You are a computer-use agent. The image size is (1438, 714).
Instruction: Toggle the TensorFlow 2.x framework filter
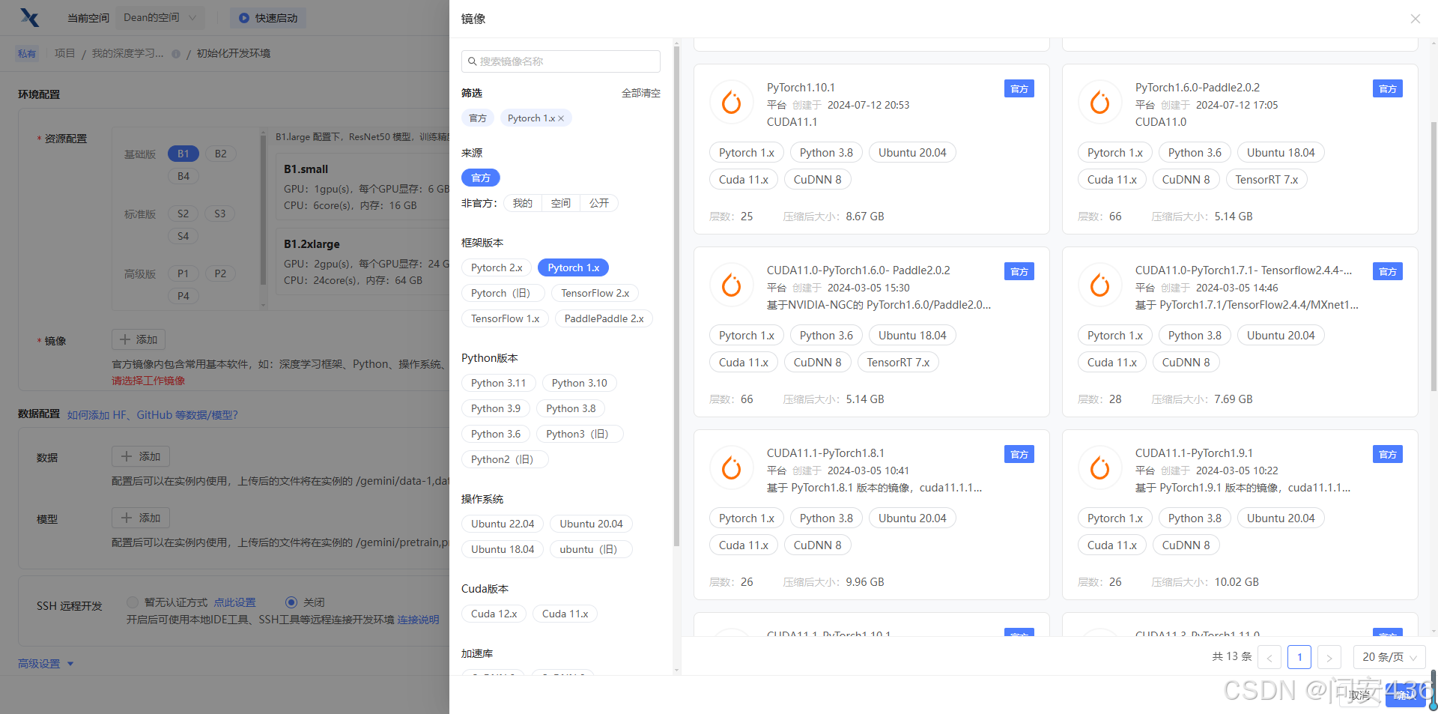595,293
